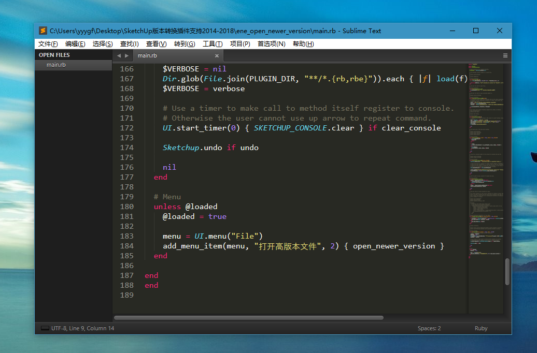This screenshot has width=537, height=353.
Task: Open the 查找(I) menu
Action: tap(130, 44)
